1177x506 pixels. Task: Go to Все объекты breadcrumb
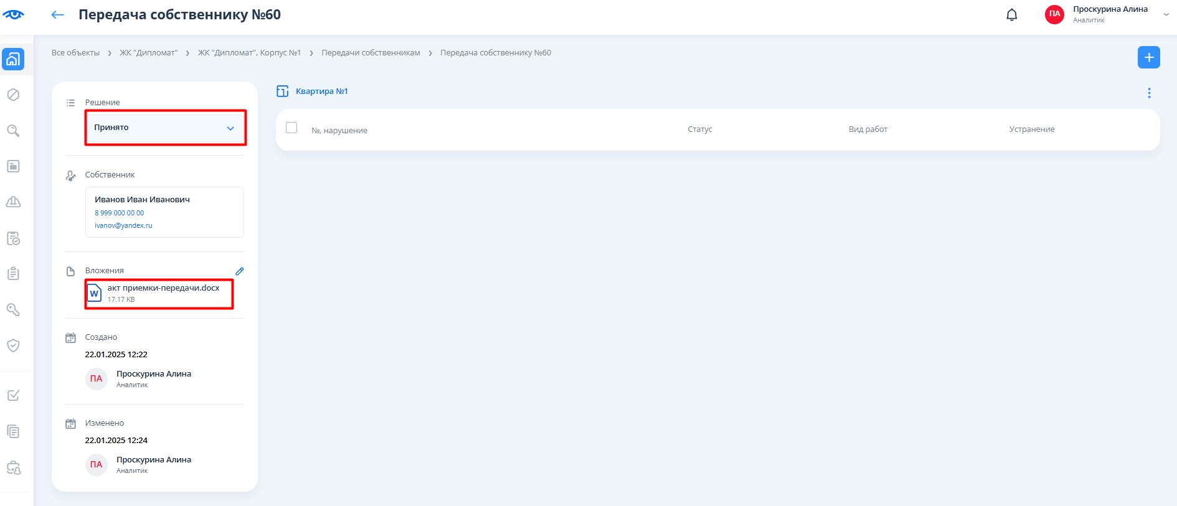coord(75,53)
